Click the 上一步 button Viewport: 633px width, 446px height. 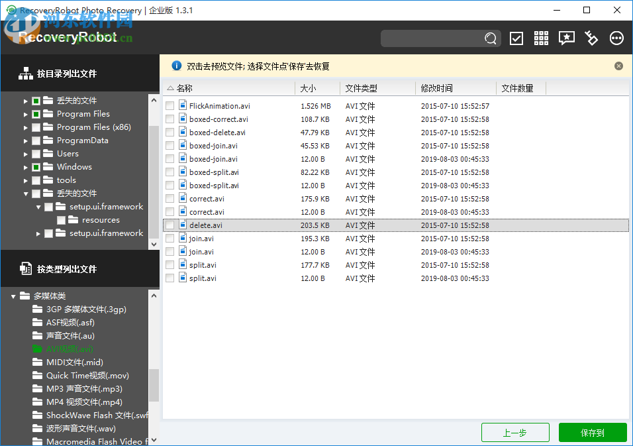coord(515,432)
